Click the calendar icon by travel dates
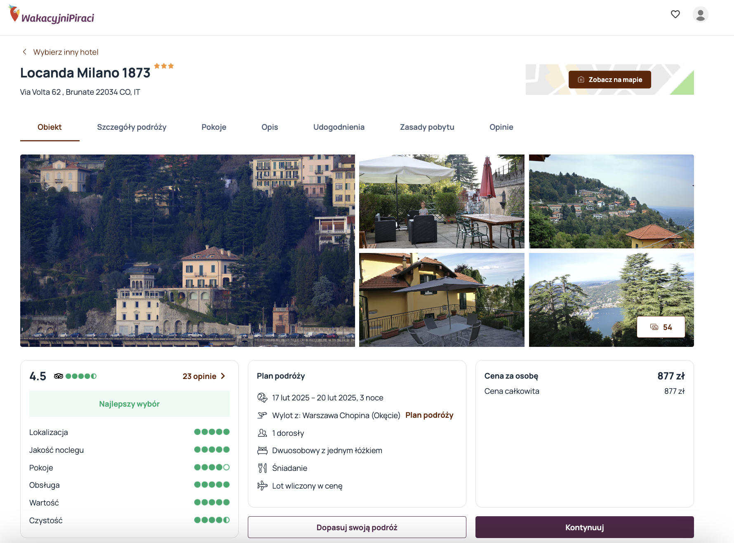 (x=262, y=398)
